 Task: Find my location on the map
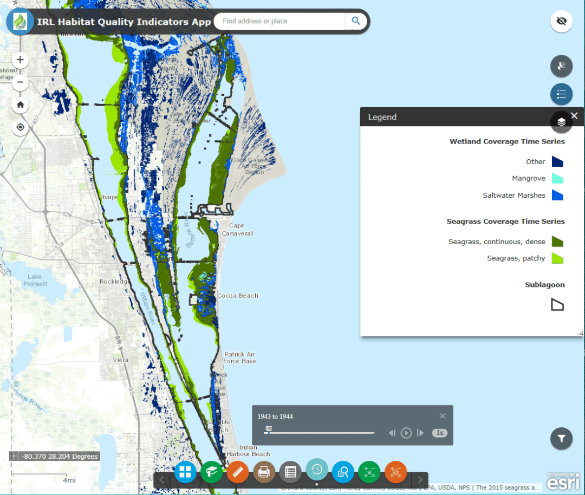pyautogui.click(x=20, y=127)
